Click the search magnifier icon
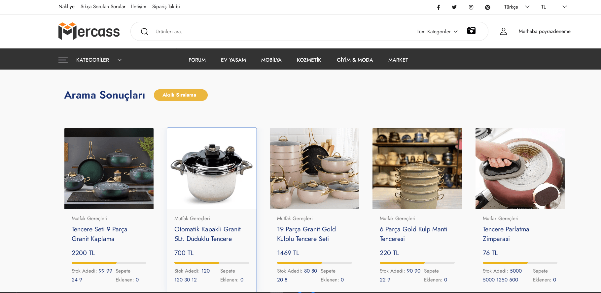Viewport: 601px width, 293px height. pos(144,32)
